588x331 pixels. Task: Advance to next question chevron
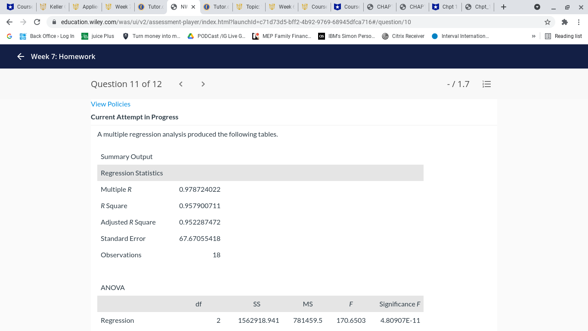coord(203,84)
